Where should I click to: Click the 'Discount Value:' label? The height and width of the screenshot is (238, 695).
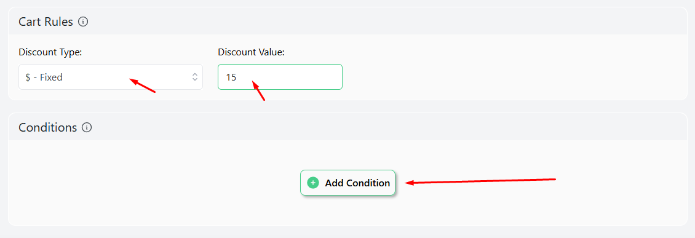[x=251, y=52]
